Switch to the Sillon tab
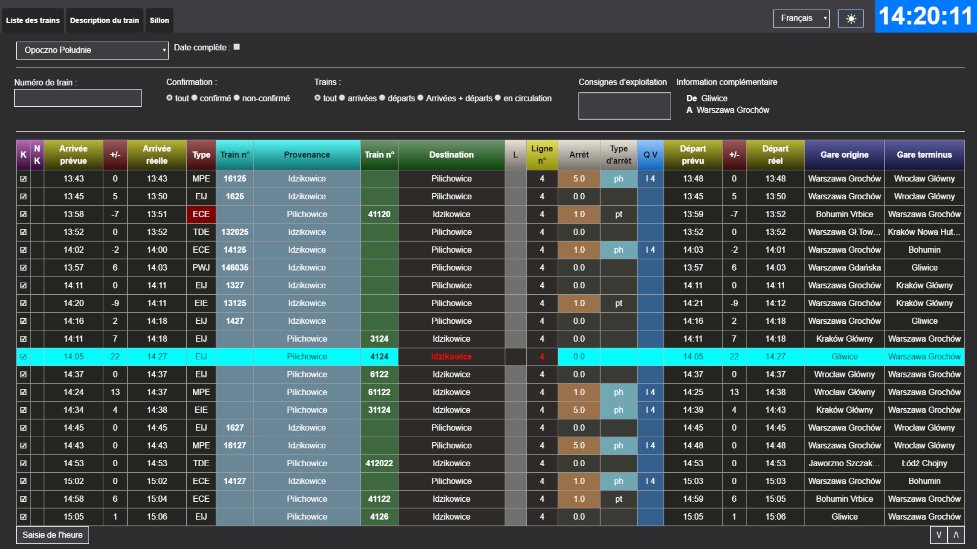977x549 pixels. 159,20
